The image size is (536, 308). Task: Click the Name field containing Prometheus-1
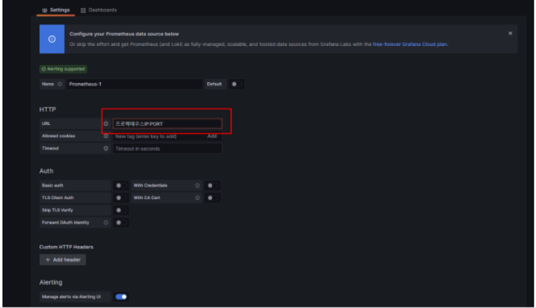click(x=134, y=84)
